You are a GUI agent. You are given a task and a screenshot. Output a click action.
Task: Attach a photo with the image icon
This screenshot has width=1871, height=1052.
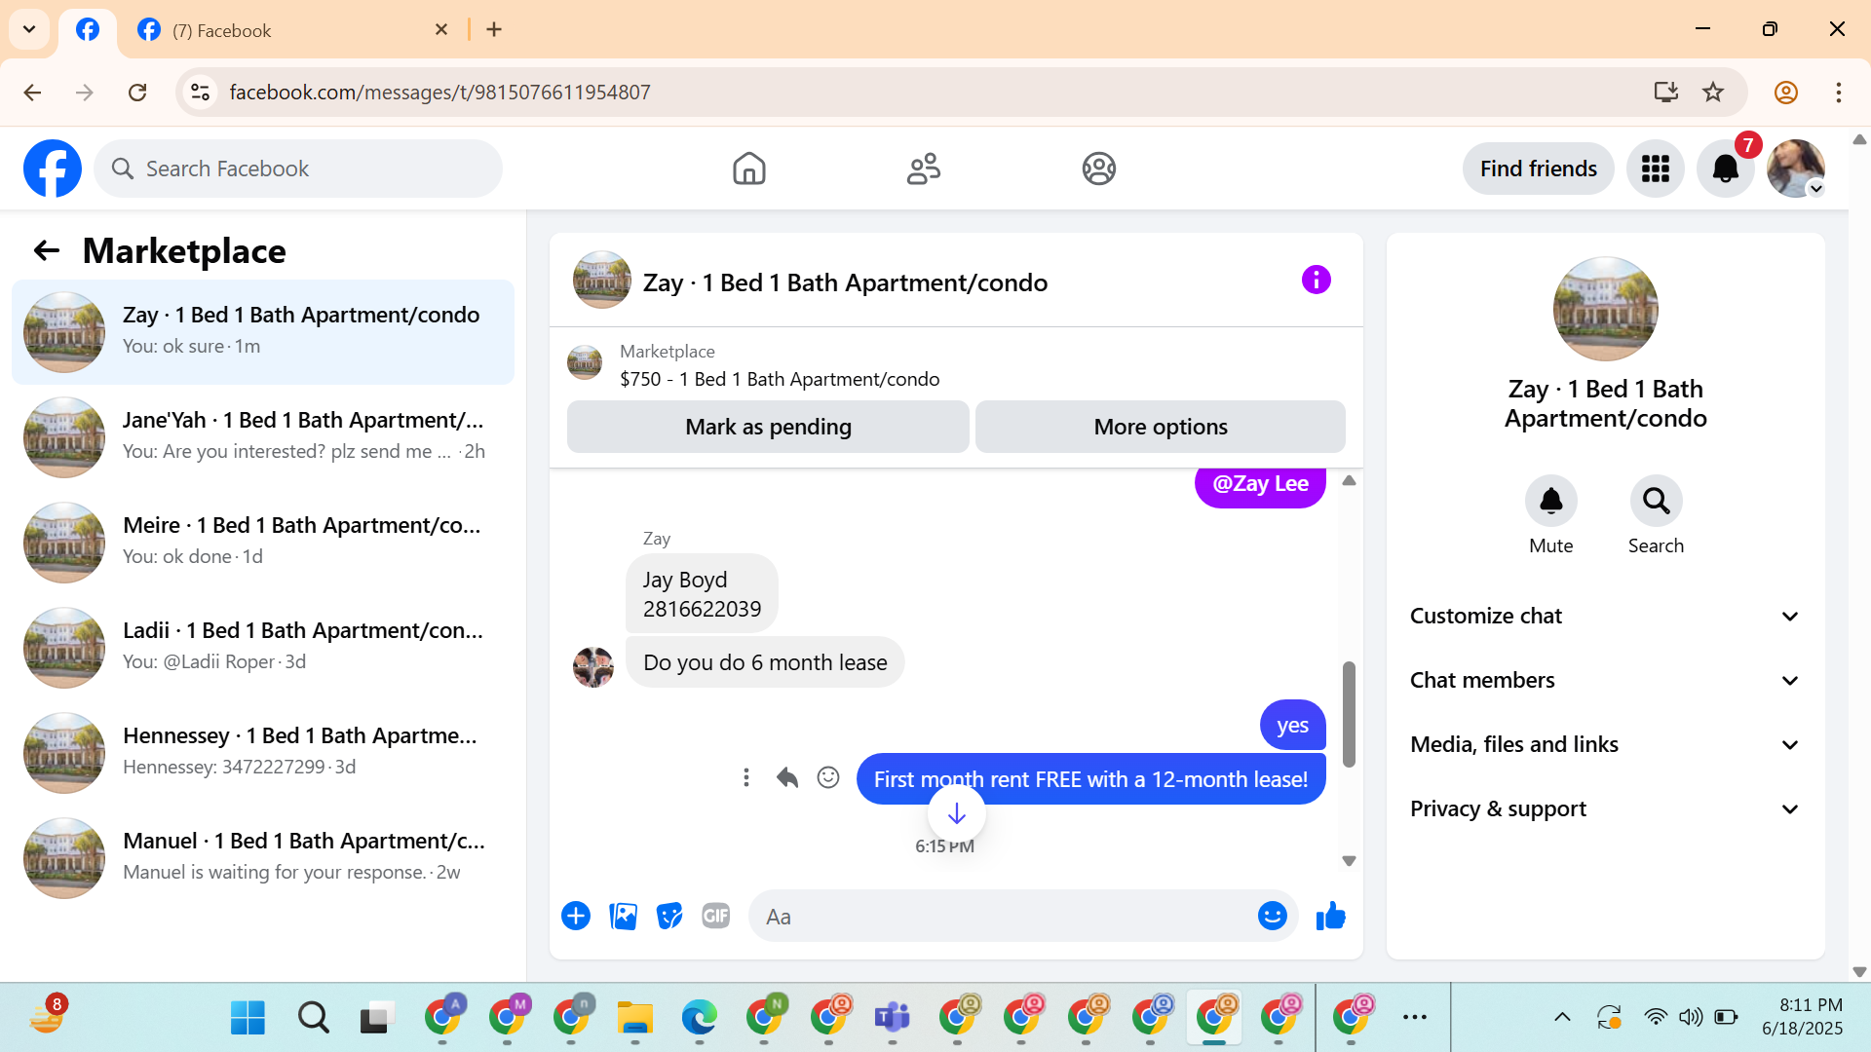pos(623,916)
